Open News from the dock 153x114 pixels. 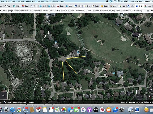(102, 110)
